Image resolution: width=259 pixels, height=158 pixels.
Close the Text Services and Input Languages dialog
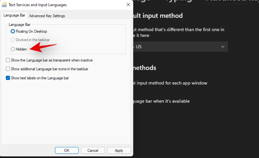pyautogui.click(x=128, y=5)
